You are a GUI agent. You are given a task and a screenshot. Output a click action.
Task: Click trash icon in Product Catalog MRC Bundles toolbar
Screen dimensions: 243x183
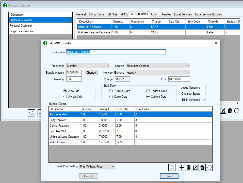[230, 111]
